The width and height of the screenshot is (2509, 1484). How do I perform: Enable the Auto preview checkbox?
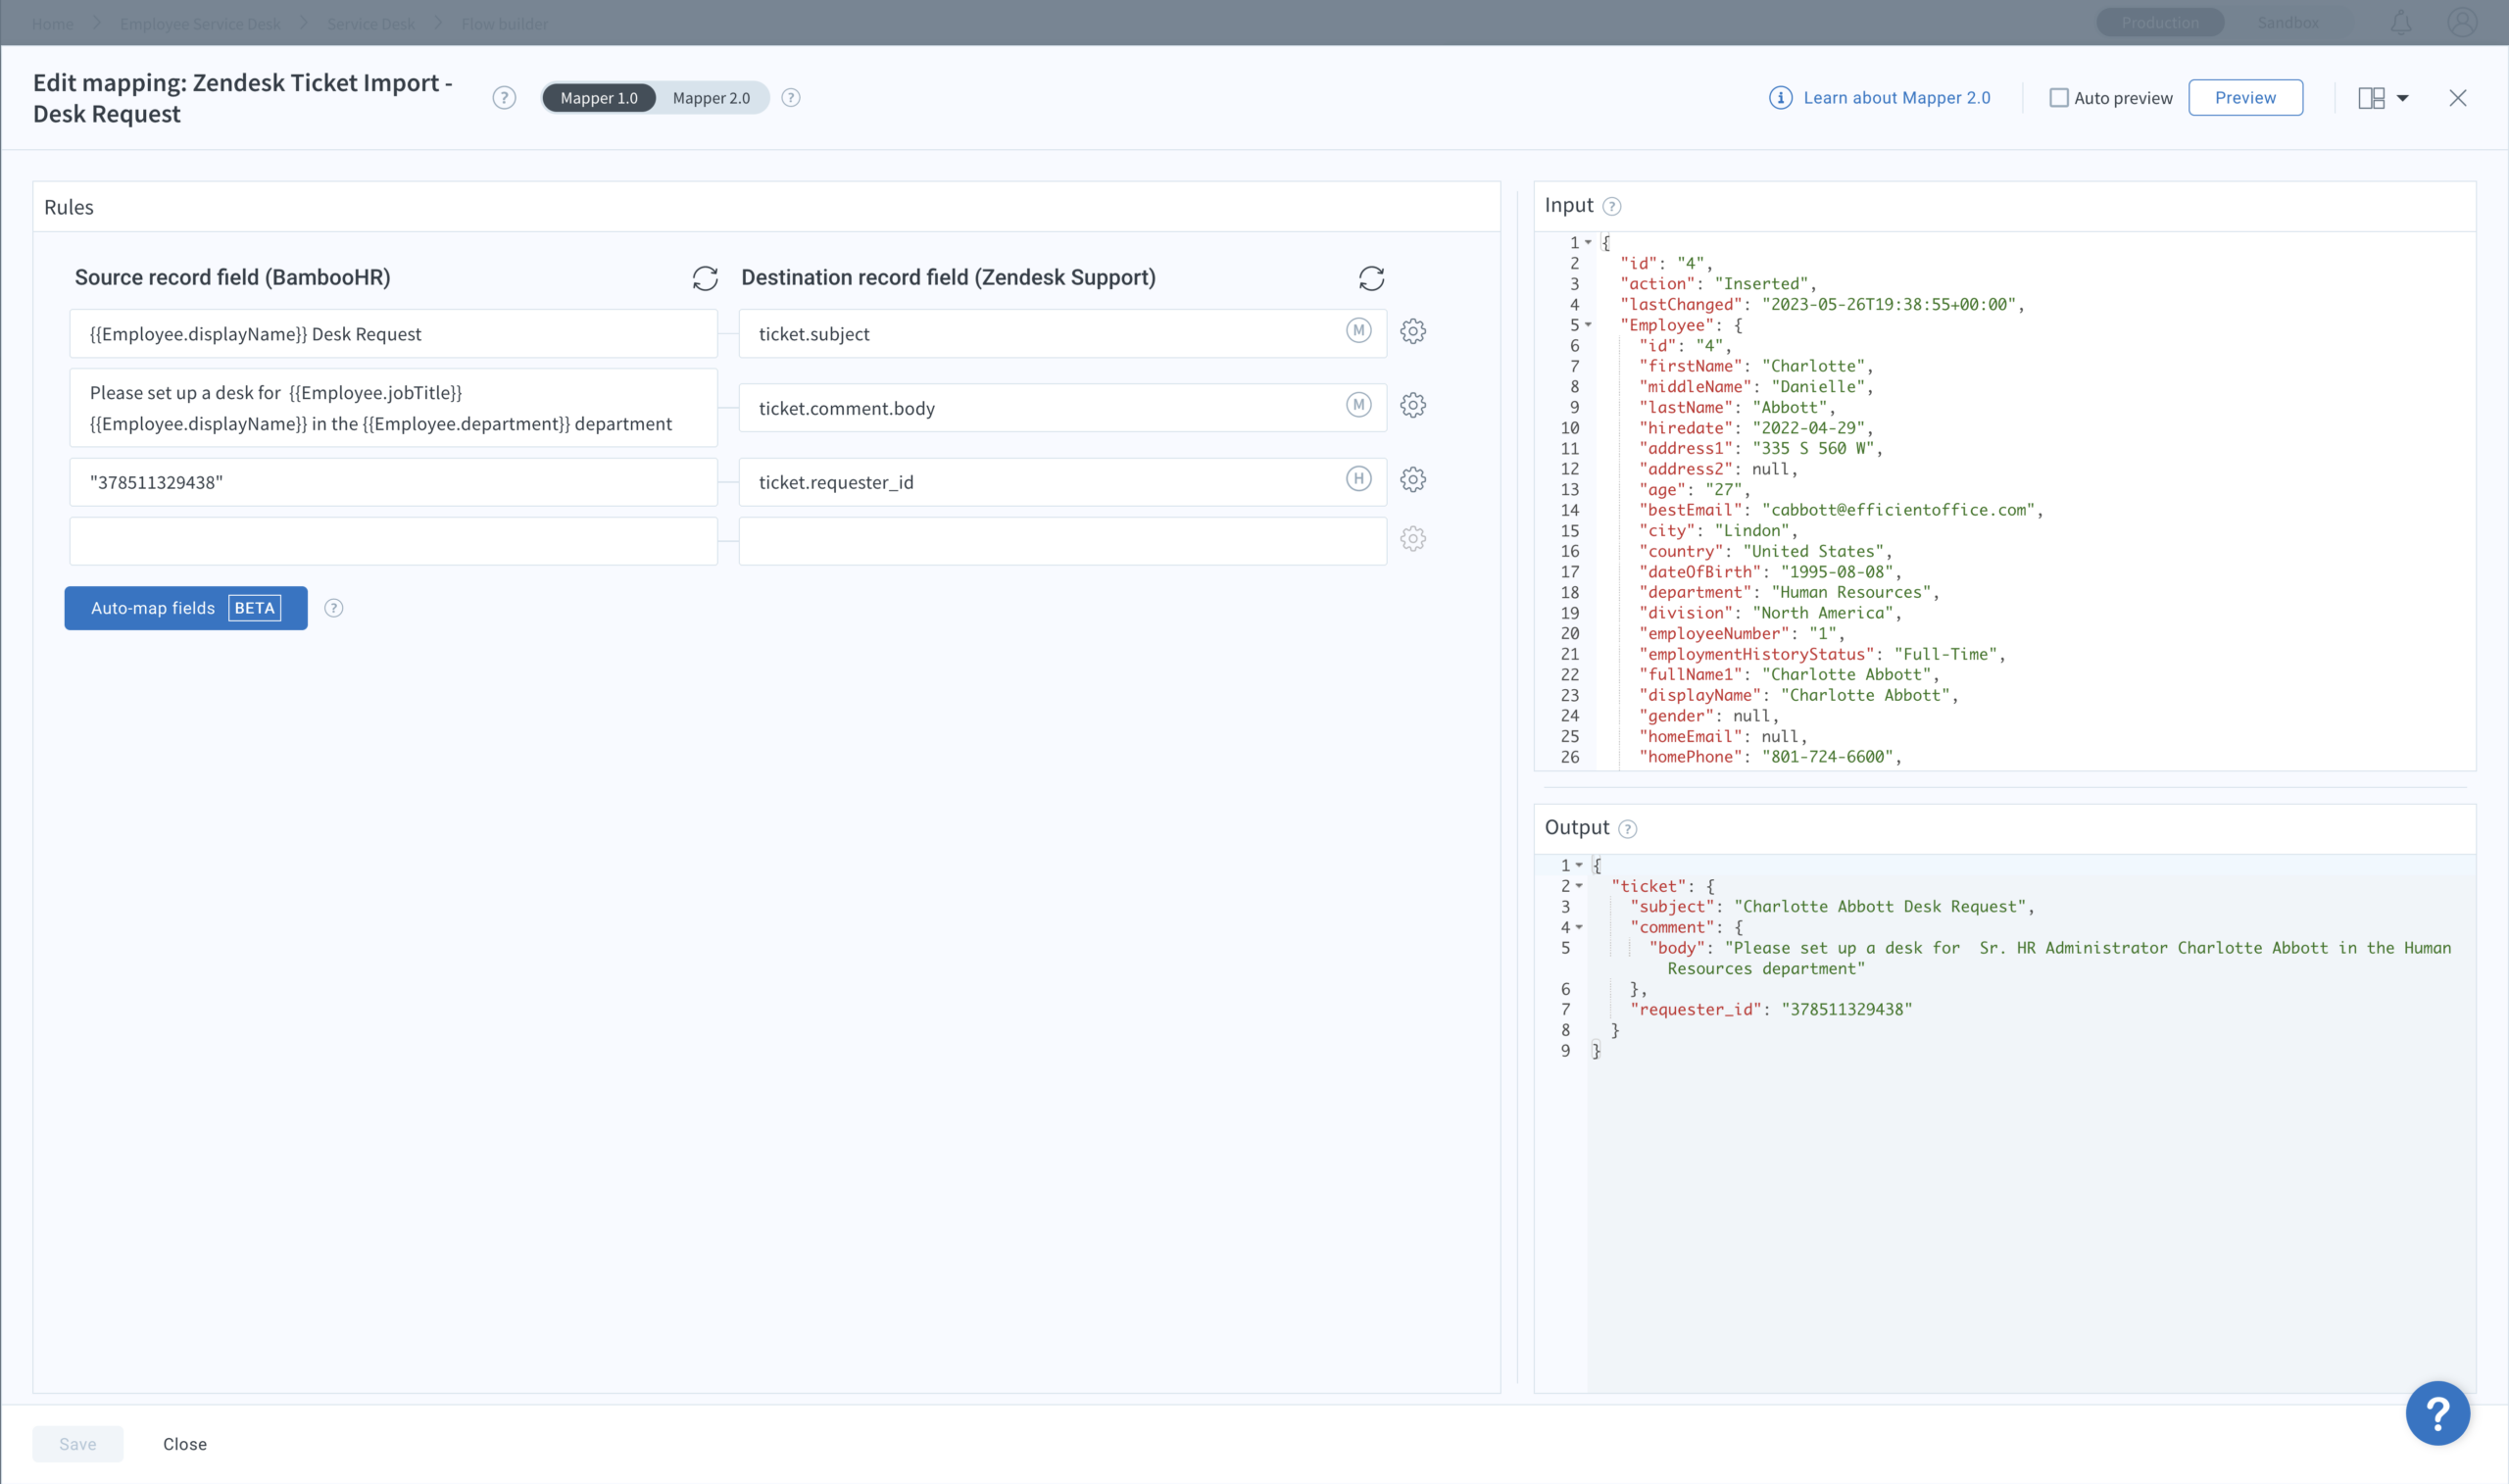click(2059, 98)
